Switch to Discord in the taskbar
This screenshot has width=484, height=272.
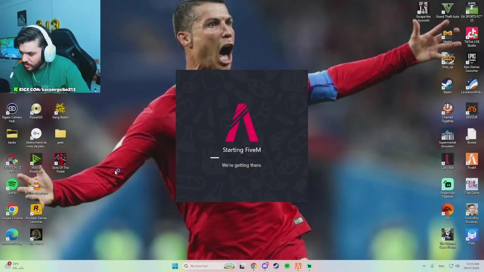265,266
